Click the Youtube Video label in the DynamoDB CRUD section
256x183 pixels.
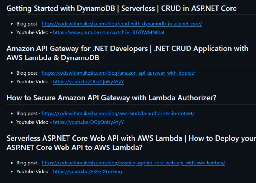[x=32, y=33]
